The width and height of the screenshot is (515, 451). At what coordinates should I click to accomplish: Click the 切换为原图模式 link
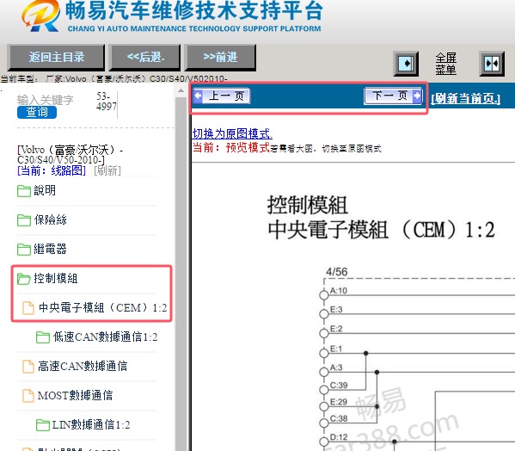click(x=232, y=133)
